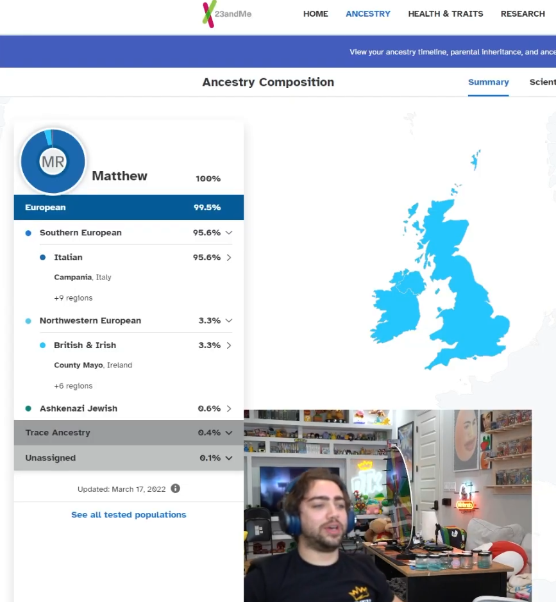Collapse the Southern European section chevron

(229, 233)
